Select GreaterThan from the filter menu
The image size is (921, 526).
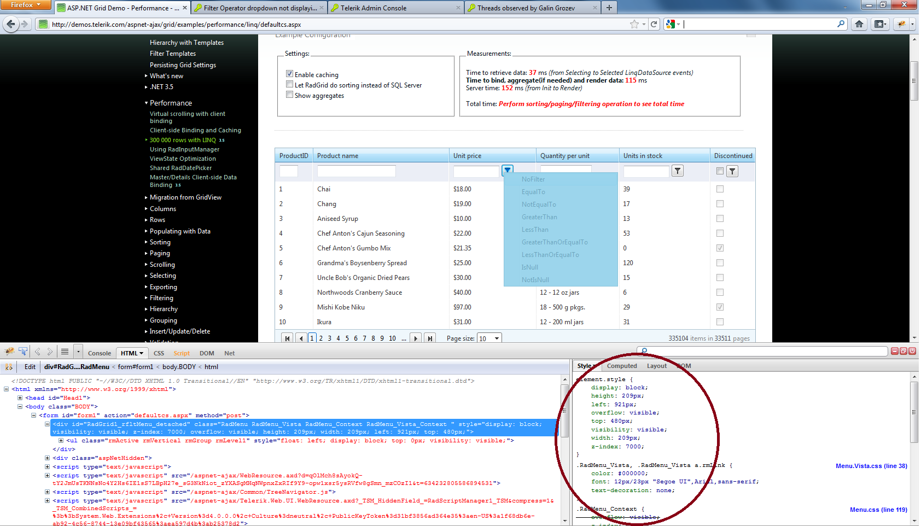click(539, 217)
